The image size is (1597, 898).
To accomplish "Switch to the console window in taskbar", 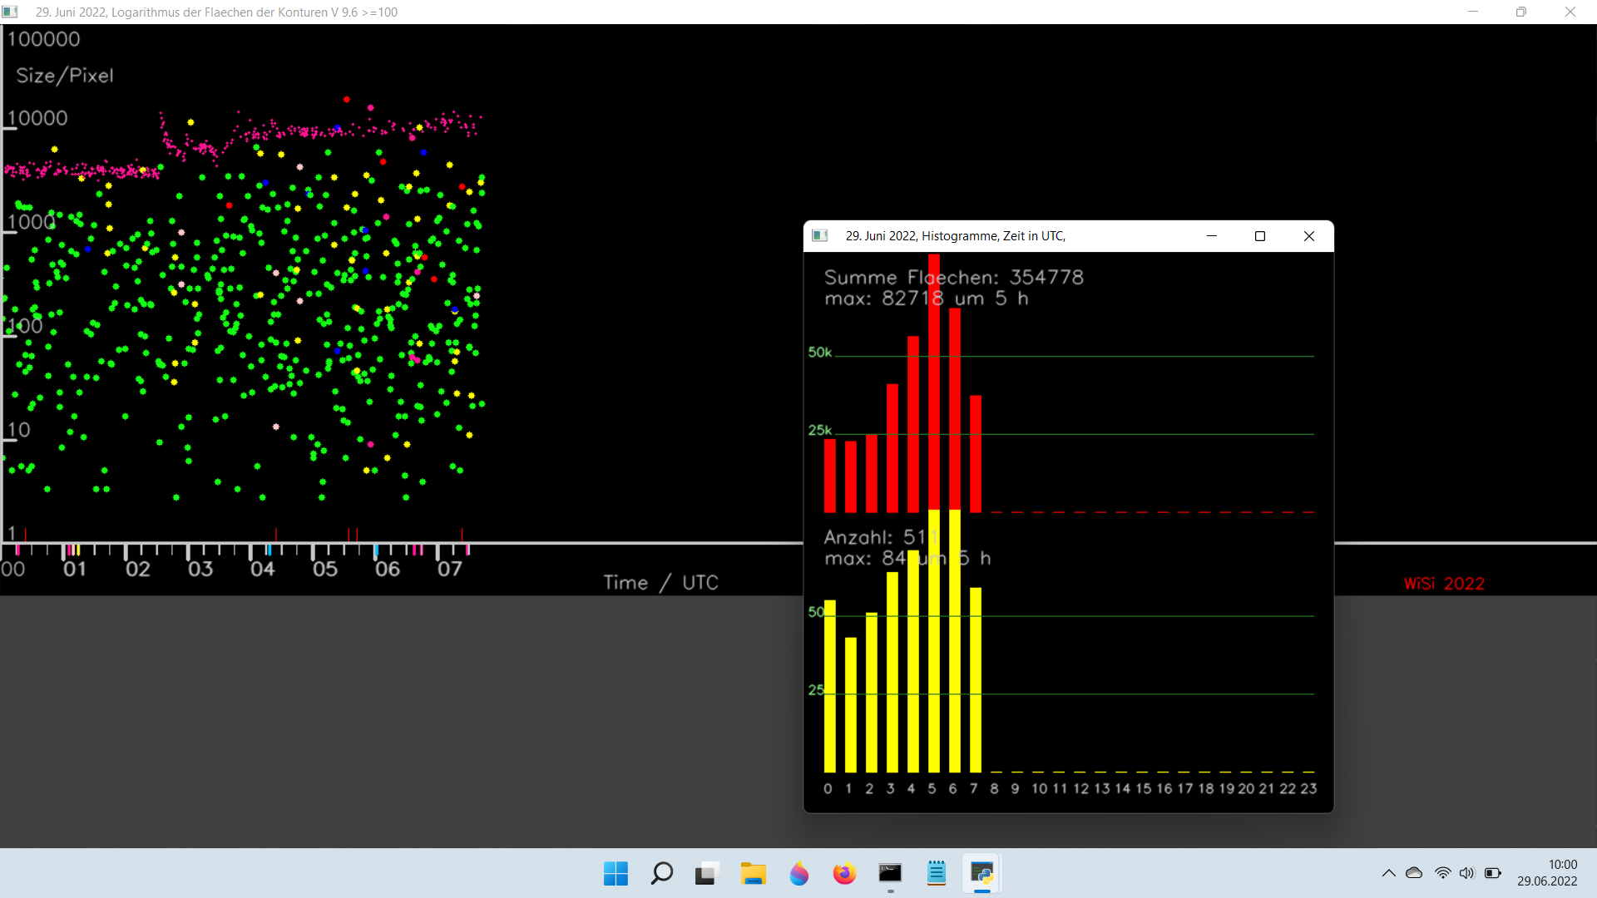I will click(x=890, y=873).
